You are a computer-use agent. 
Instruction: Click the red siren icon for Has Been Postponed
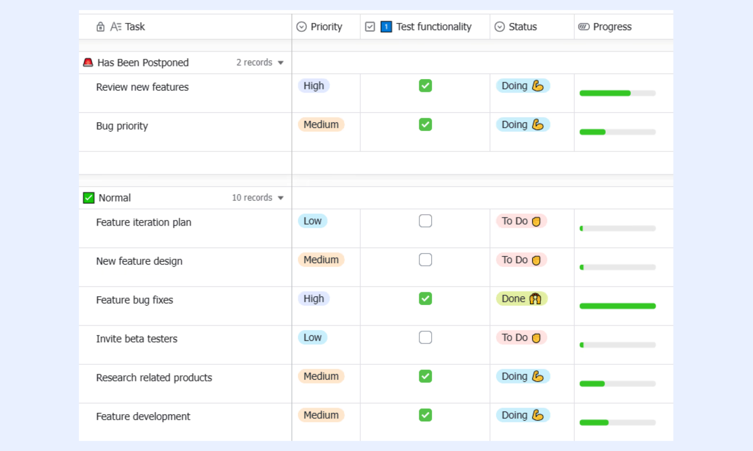(x=88, y=62)
